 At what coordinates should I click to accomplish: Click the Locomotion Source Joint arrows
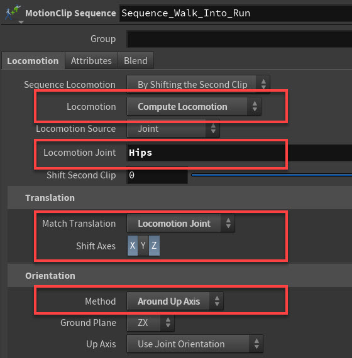213,129
